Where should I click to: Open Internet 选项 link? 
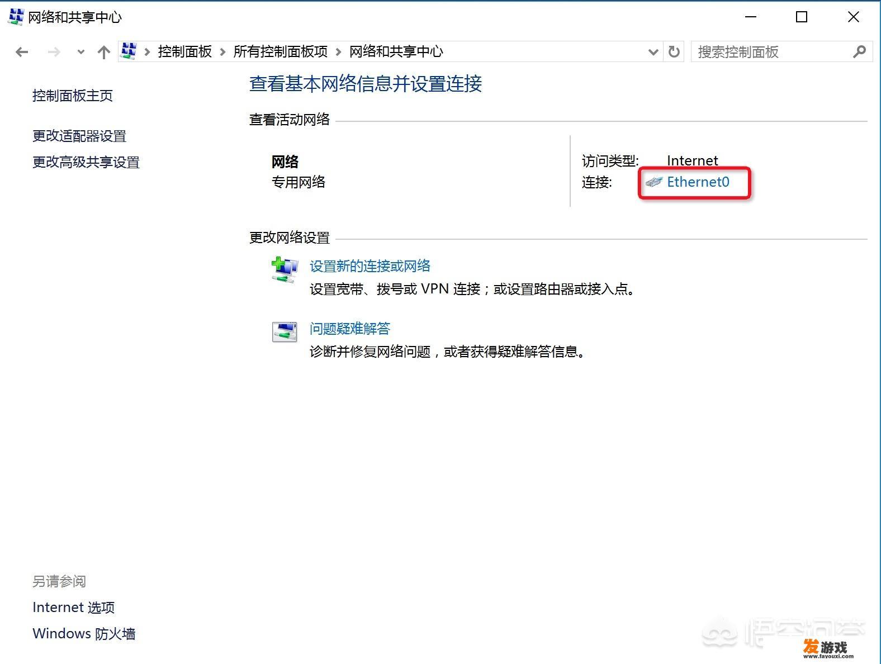[74, 608]
